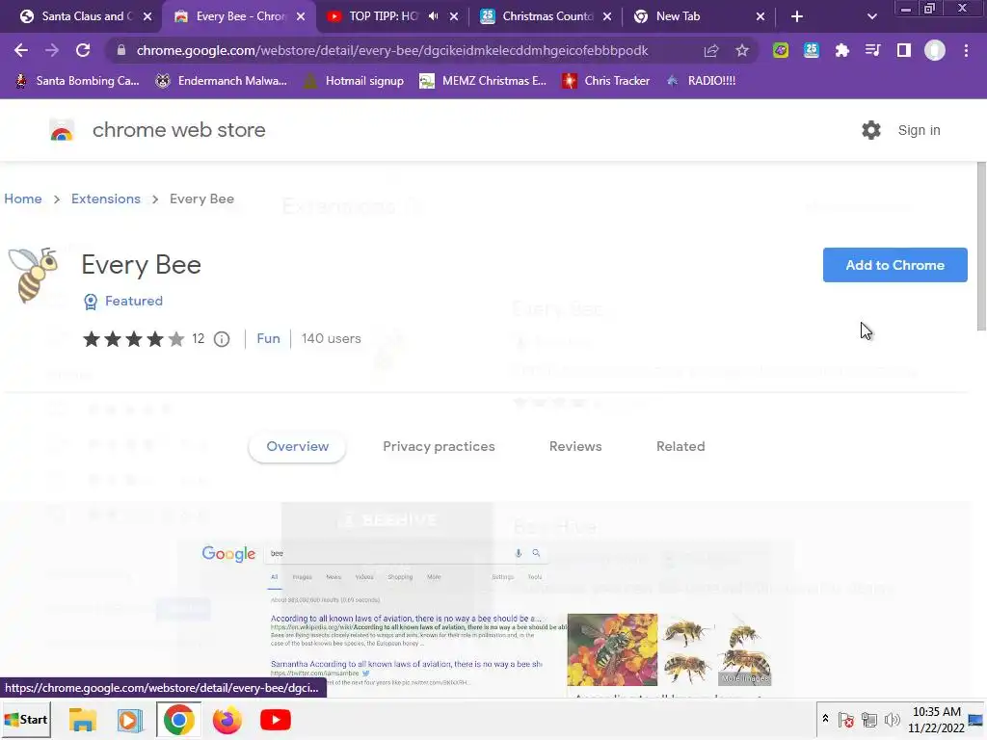The image size is (987, 740).
Task: Click the Featured badge
Action: tap(123, 302)
